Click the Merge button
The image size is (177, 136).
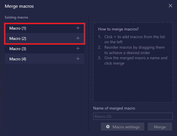click(x=160, y=127)
